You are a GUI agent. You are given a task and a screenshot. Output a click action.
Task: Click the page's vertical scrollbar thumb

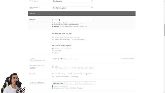click(164, 30)
